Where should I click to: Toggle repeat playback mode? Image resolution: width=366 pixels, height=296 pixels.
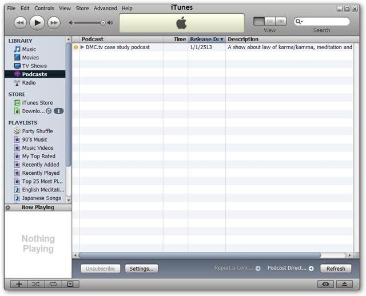(x=53, y=284)
